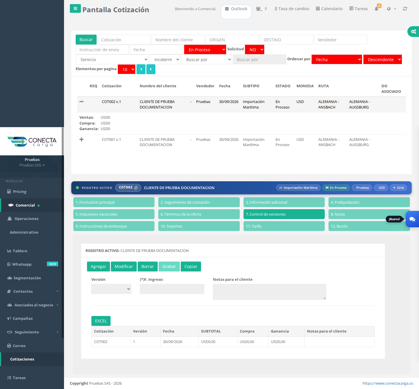
Task: Open the settings gears icon
Action: [x=413, y=31]
